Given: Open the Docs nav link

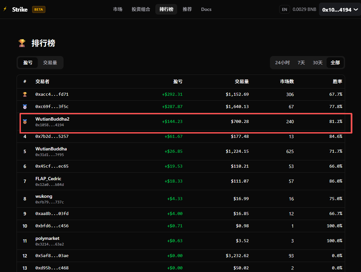Looking at the screenshot, I should [x=206, y=9].
